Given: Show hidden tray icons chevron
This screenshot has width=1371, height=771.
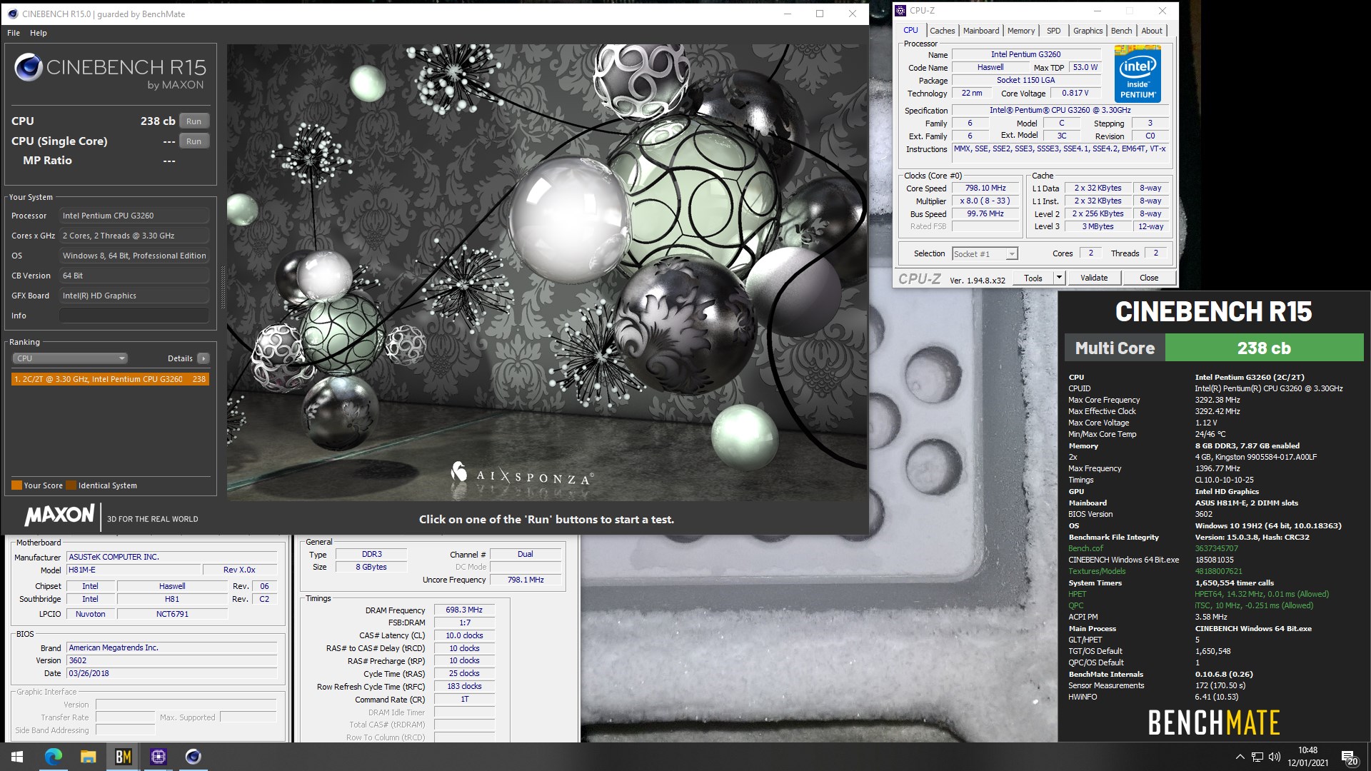Looking at the screenshot, I should pos(1240,757).
